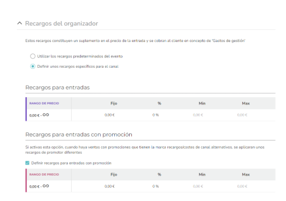This screenshot has height=201, width=286.
Task: Click the Recargos del organizador title
Action: click(x=62, y=23)
